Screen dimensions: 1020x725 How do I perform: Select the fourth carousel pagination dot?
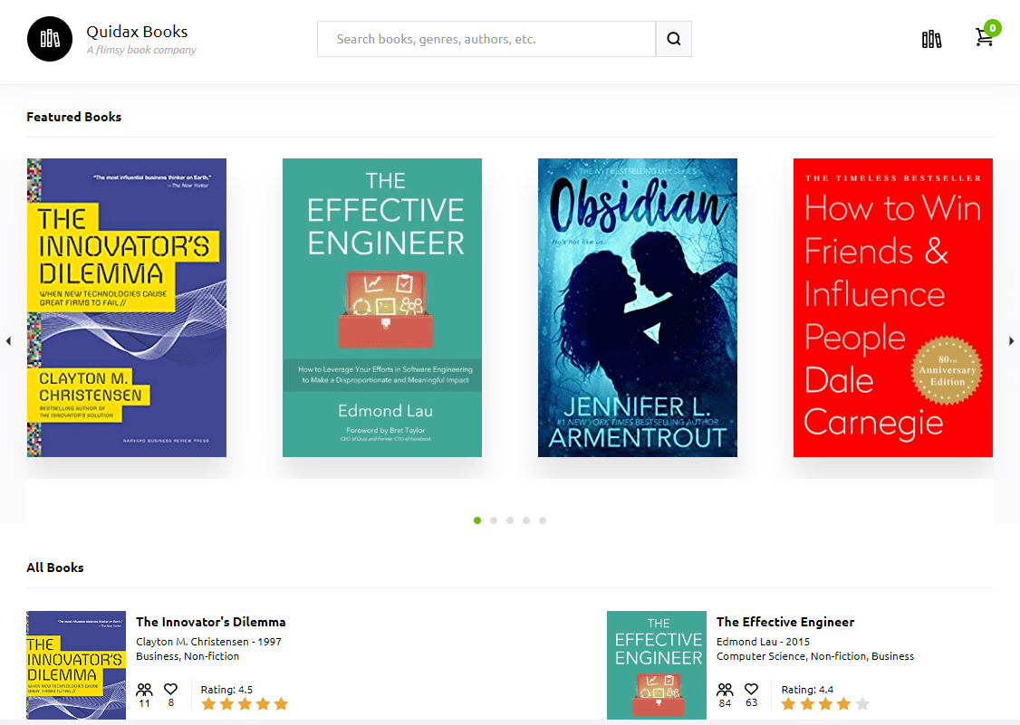pyautogui.click(x=526, y=520)
